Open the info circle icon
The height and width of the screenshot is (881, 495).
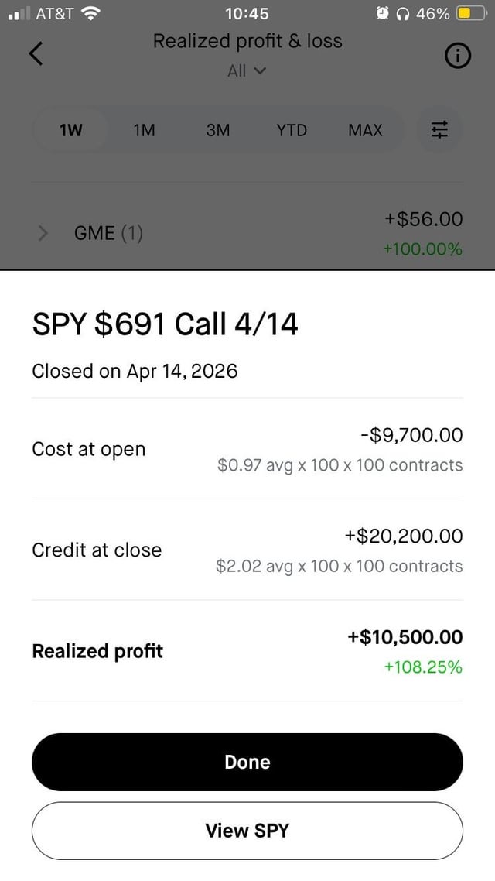[458, 56]
